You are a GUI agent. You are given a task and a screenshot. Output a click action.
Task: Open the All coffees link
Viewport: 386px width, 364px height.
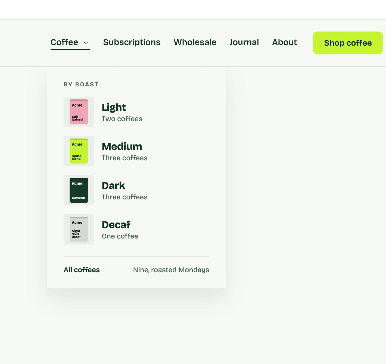pyautogui.click(x=82, y=270)
